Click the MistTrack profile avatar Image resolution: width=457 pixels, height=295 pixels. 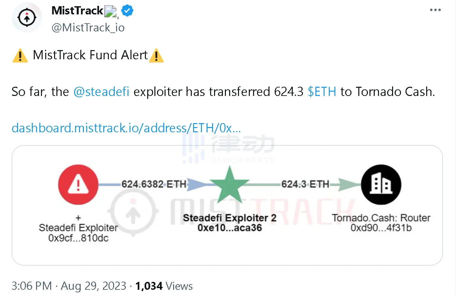(27, 17)
